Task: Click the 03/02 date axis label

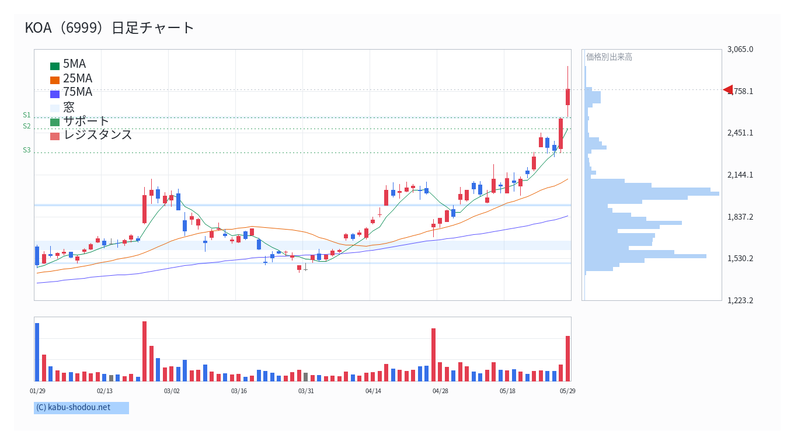Action: pyautogui.click(x=172, y=391)
